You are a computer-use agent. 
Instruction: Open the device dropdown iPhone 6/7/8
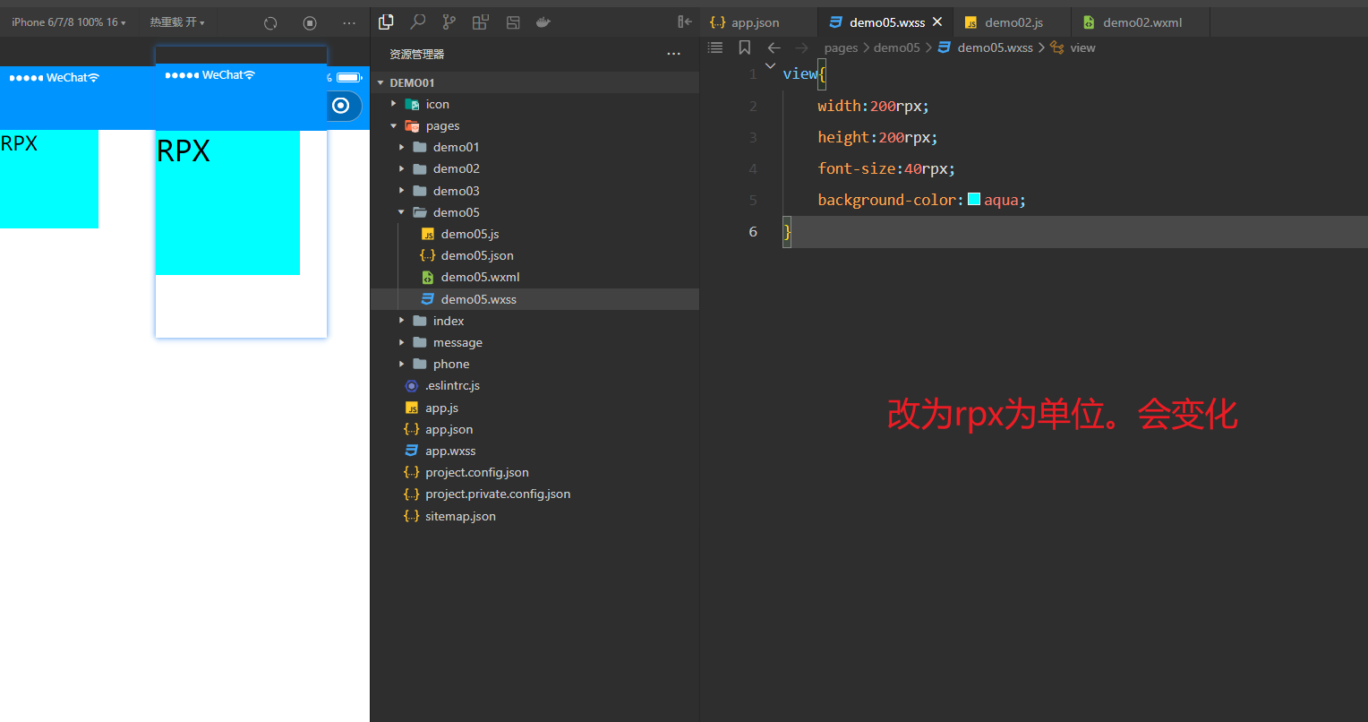(69, 22)
